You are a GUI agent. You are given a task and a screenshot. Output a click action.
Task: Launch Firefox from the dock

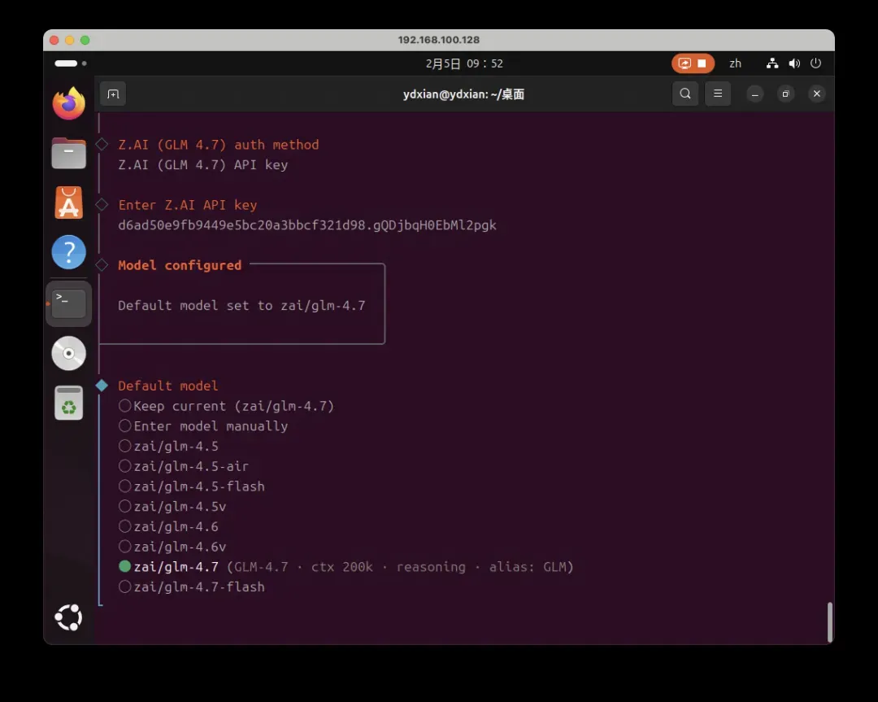(69, 103)
